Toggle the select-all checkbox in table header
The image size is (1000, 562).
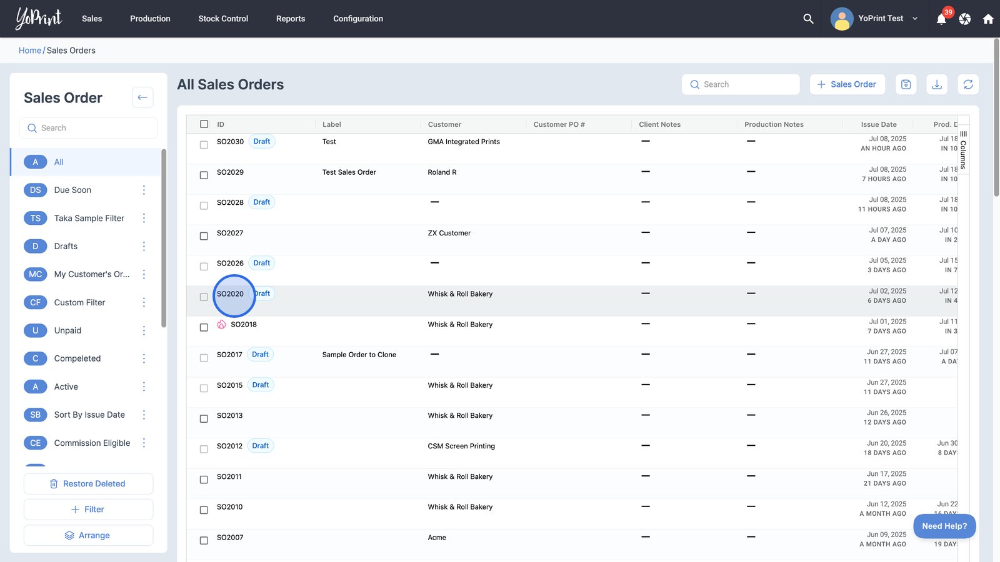click(x=204, y=124)
